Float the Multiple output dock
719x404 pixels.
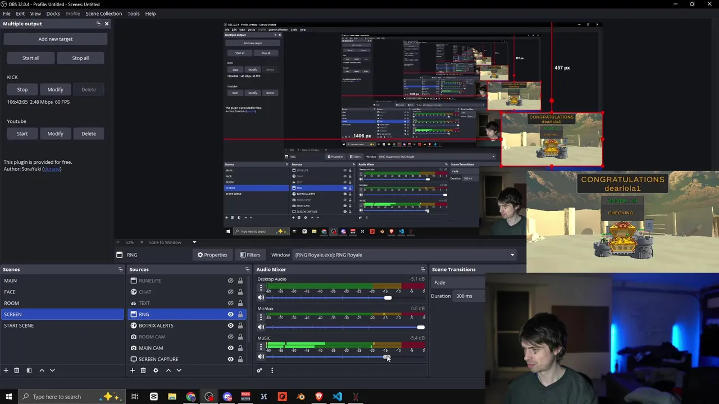click(98, 24)
